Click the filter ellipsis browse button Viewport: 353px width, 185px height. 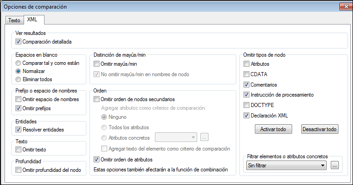click(x=335, y=166)
